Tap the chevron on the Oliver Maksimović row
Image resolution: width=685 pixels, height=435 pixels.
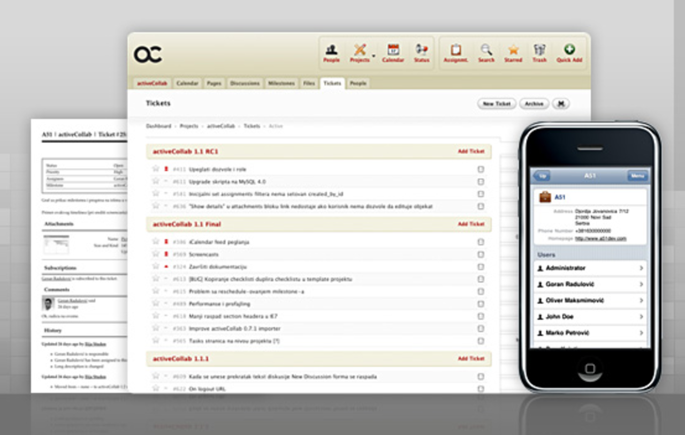(x=641, y=301)
